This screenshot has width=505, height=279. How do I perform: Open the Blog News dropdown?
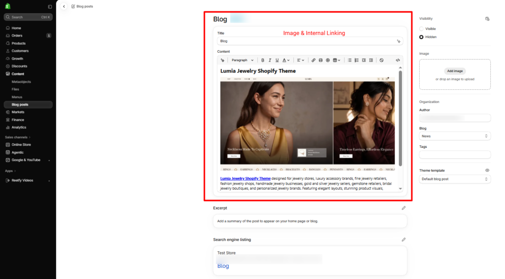(455, 136)
